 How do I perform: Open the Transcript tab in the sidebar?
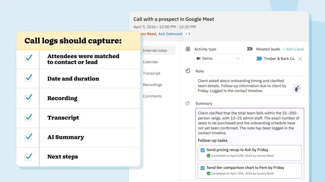point(151,73)
